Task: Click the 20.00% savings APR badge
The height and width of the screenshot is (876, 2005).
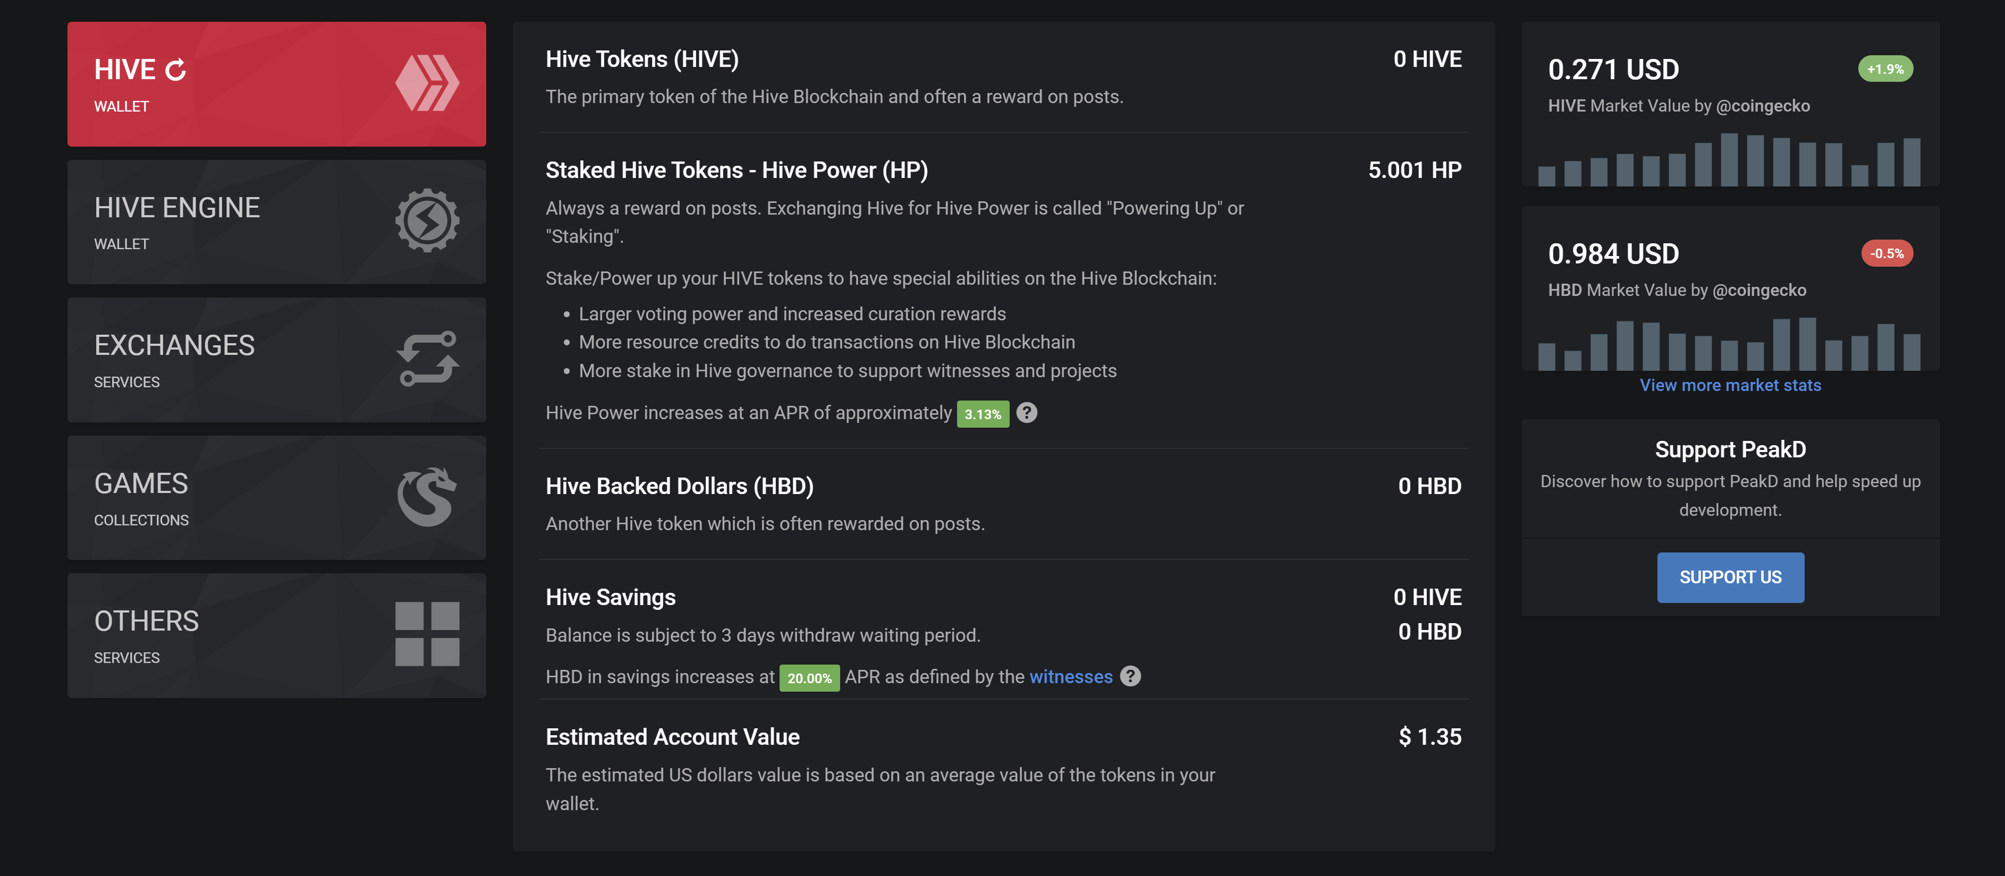Action: pos(809,678)
